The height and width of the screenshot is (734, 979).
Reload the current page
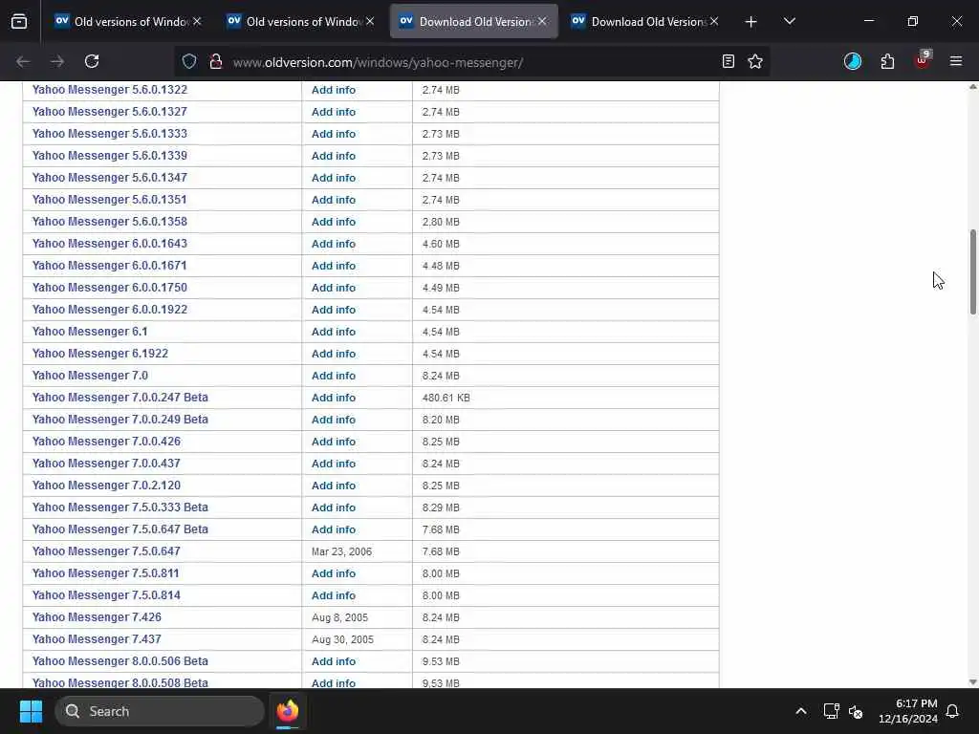92,61
